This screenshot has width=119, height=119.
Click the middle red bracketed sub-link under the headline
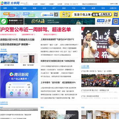click(x=28, y=34)
